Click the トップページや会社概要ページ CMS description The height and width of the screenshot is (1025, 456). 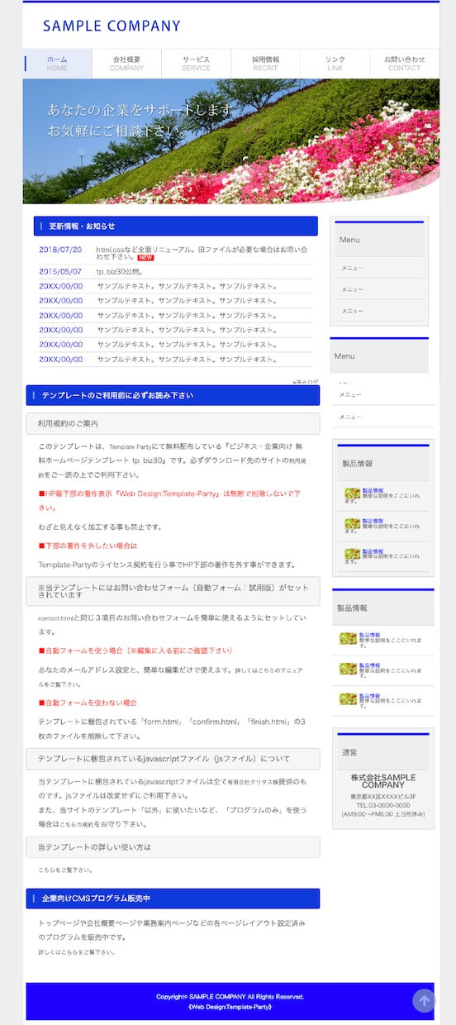click(172, 929)
